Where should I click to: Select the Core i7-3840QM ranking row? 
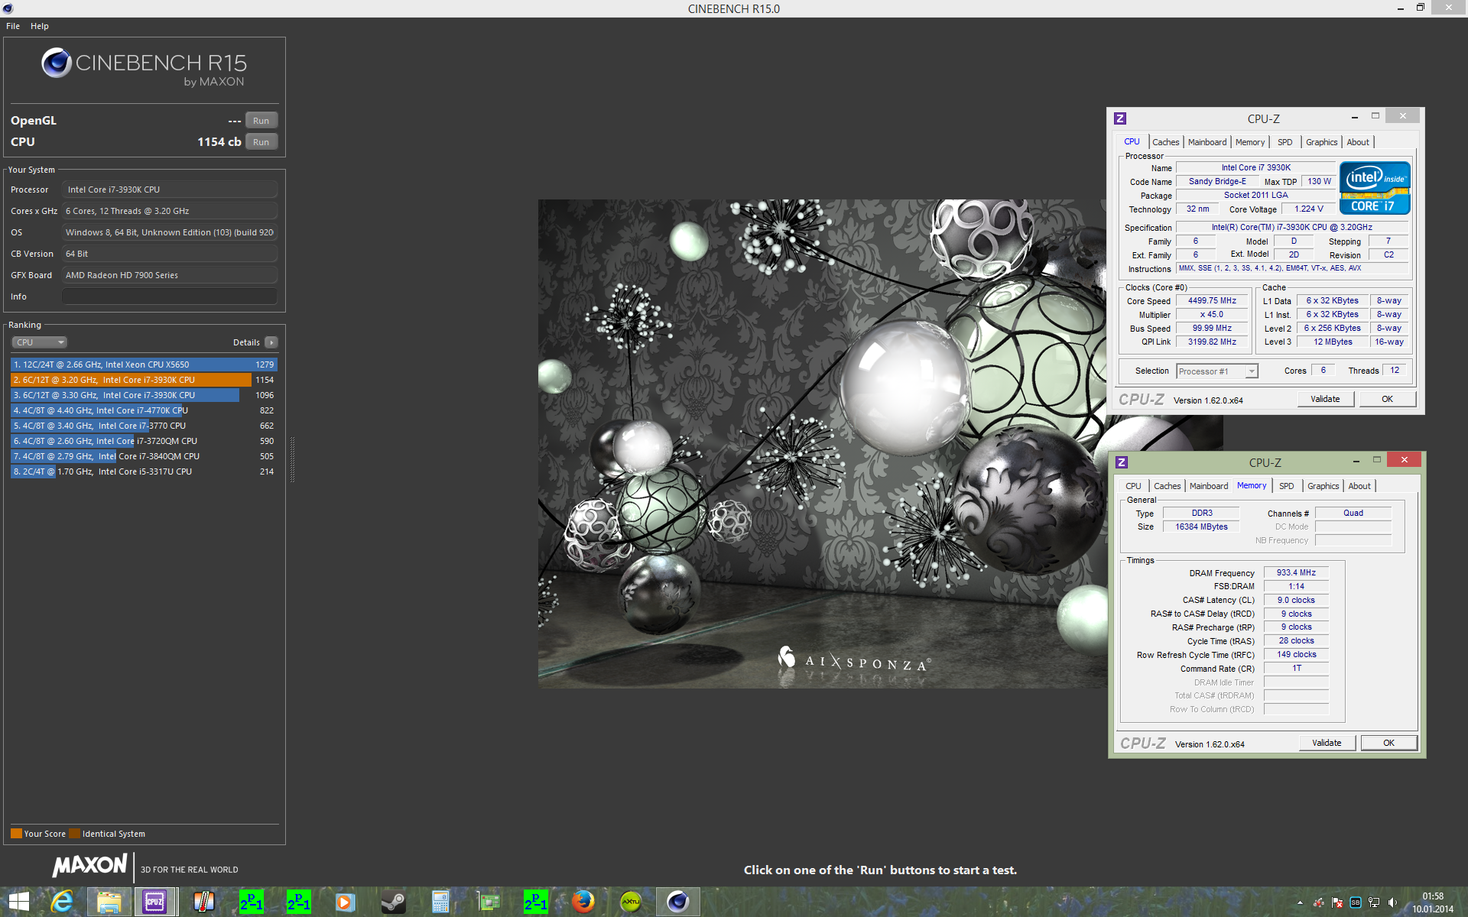coord(144,456)
